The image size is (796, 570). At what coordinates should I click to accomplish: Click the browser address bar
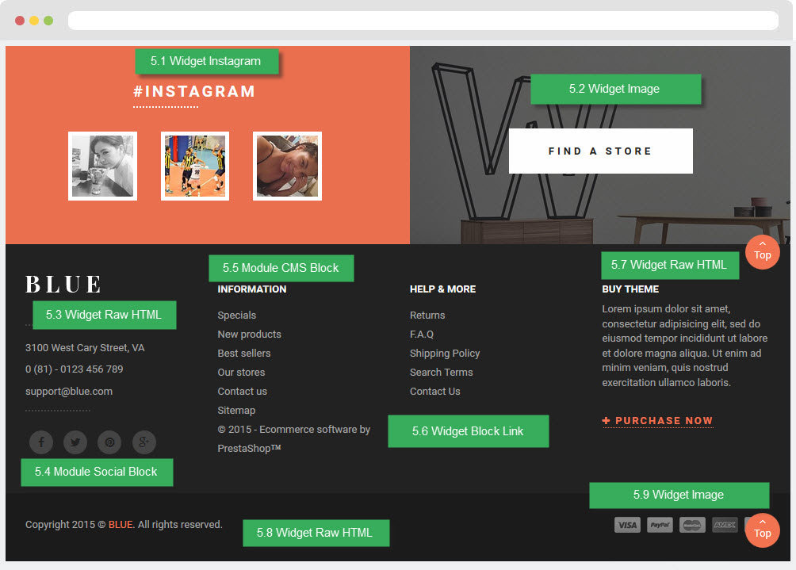[x=423, y=21]
